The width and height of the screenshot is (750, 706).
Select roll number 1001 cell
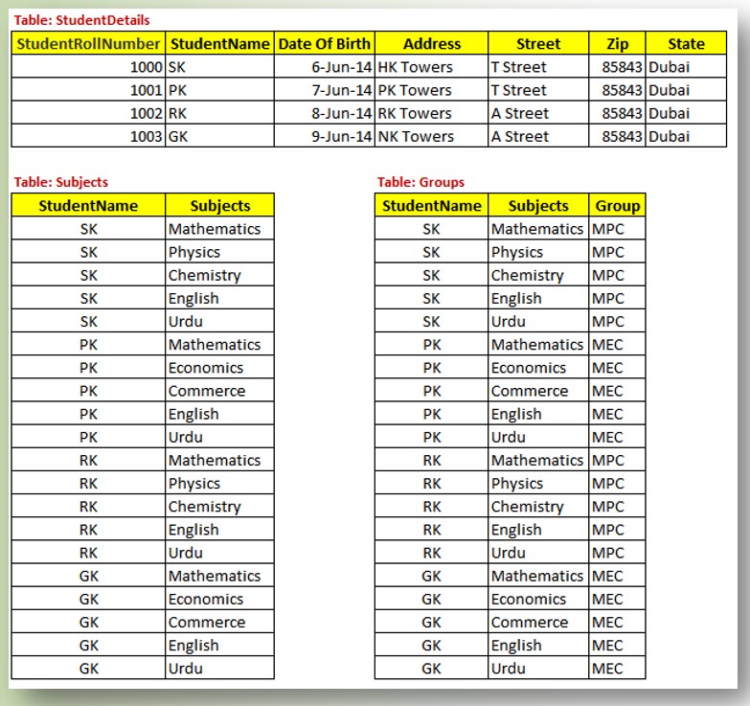point(88,89)
